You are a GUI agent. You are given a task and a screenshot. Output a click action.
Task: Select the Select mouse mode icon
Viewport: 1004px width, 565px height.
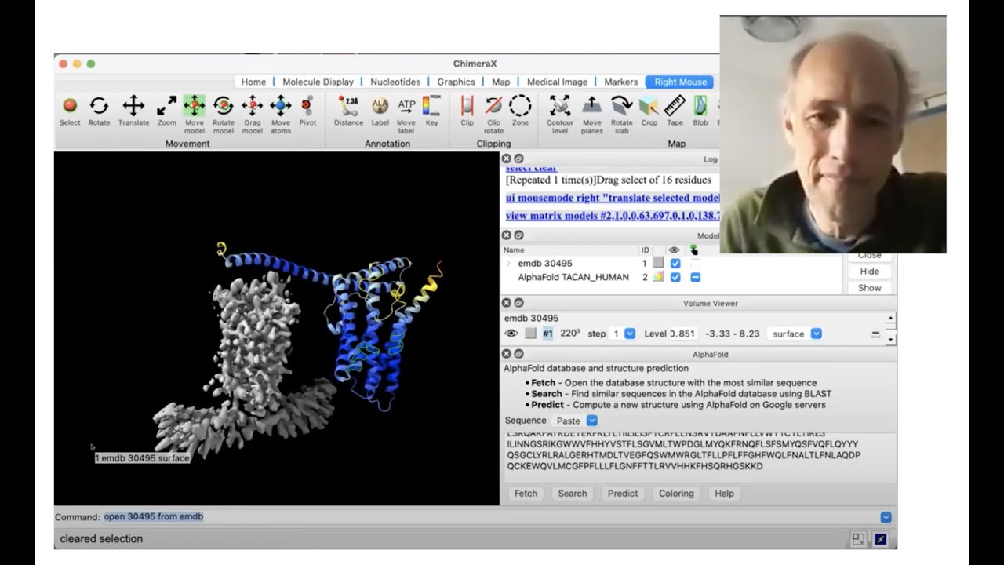click(x=70, y=111)
